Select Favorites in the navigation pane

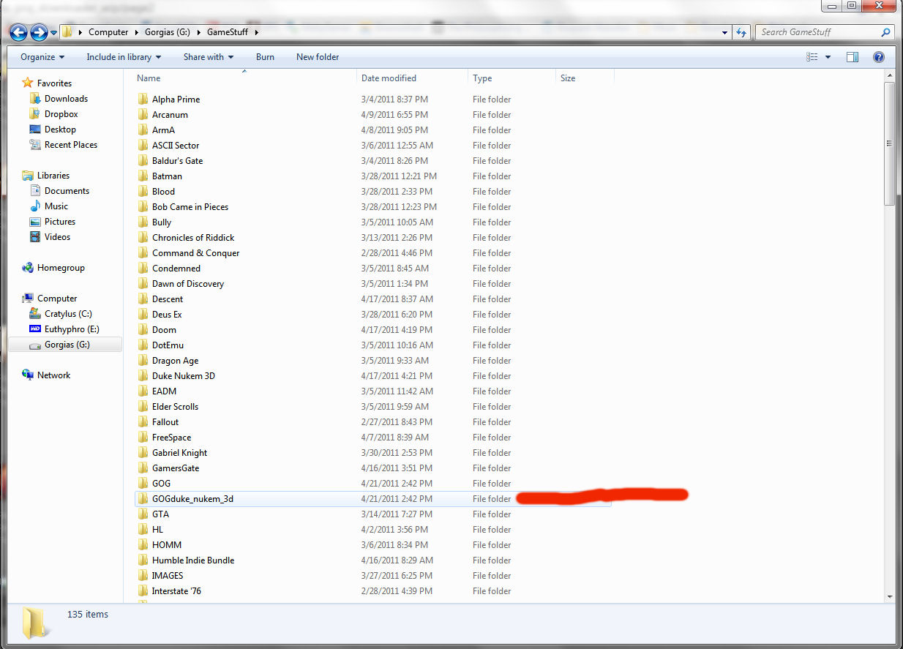54,83
